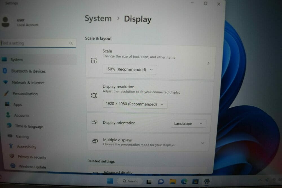Screen dimensions: 282x188
Task: Open Advanced display settings
Action: (x=147, y=171)
